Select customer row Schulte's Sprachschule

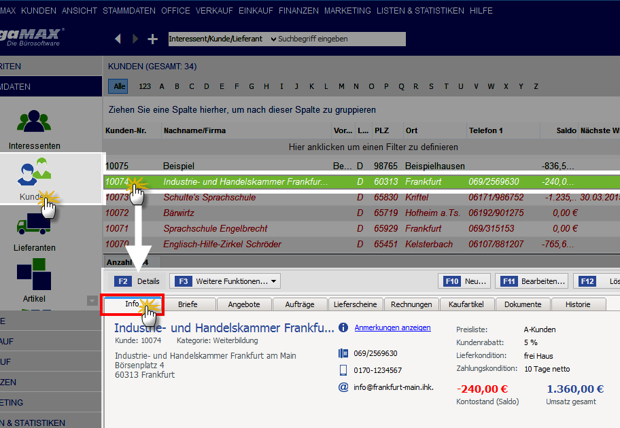362,197
